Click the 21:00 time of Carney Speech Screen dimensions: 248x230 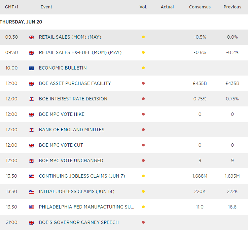(x=11, y=222)
